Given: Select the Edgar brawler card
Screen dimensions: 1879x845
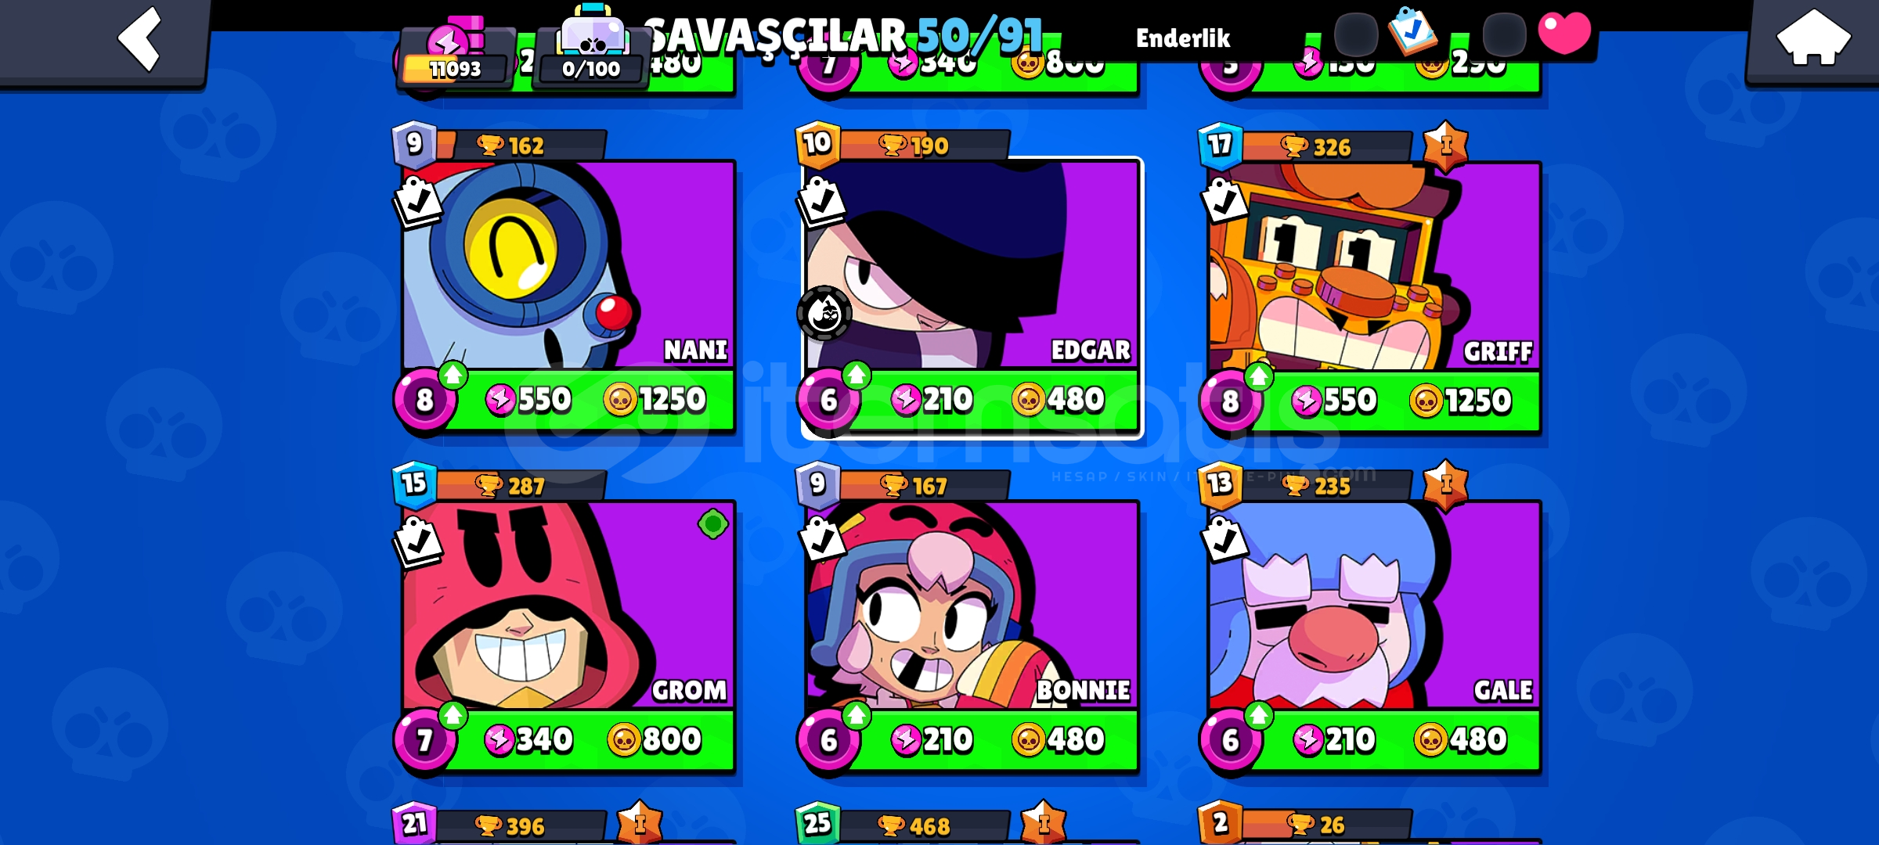Looking at the screenshot, I should [x=972, y=297].
